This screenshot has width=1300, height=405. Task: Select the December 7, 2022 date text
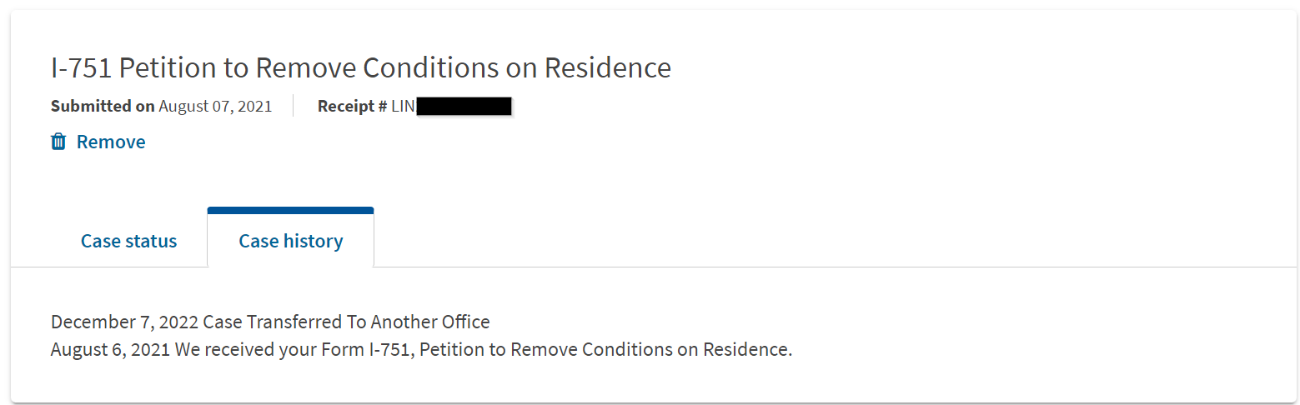click(x=125, y=322)
